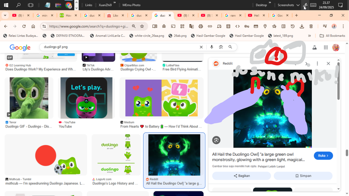This screenshot has height=196, width=349.
Task: Expand the Screenshots taskbar toolbar chevron
Action: 298,5
